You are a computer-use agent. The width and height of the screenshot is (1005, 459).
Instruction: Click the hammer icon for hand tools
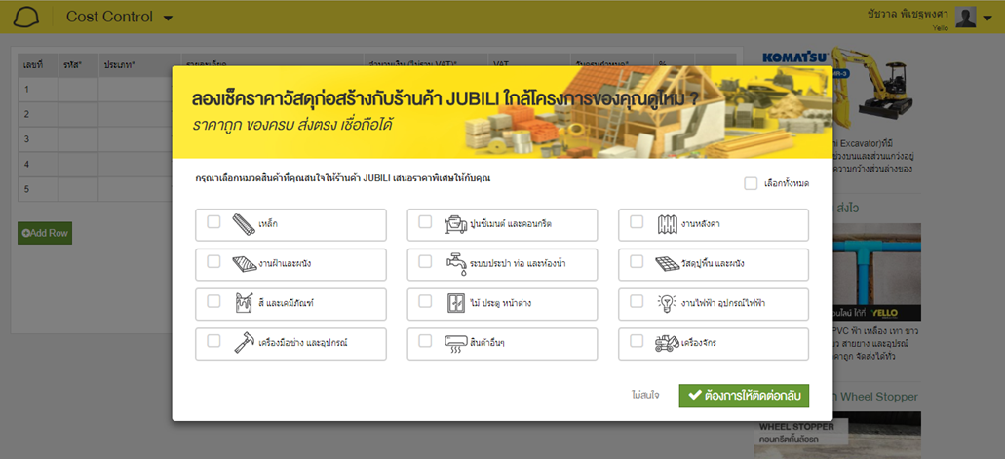point(245,343)
